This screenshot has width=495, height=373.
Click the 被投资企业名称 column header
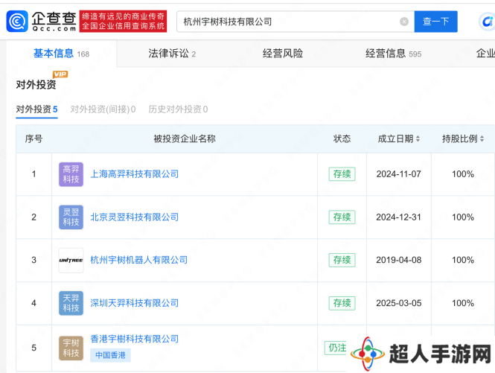click(x=185, y=138)
